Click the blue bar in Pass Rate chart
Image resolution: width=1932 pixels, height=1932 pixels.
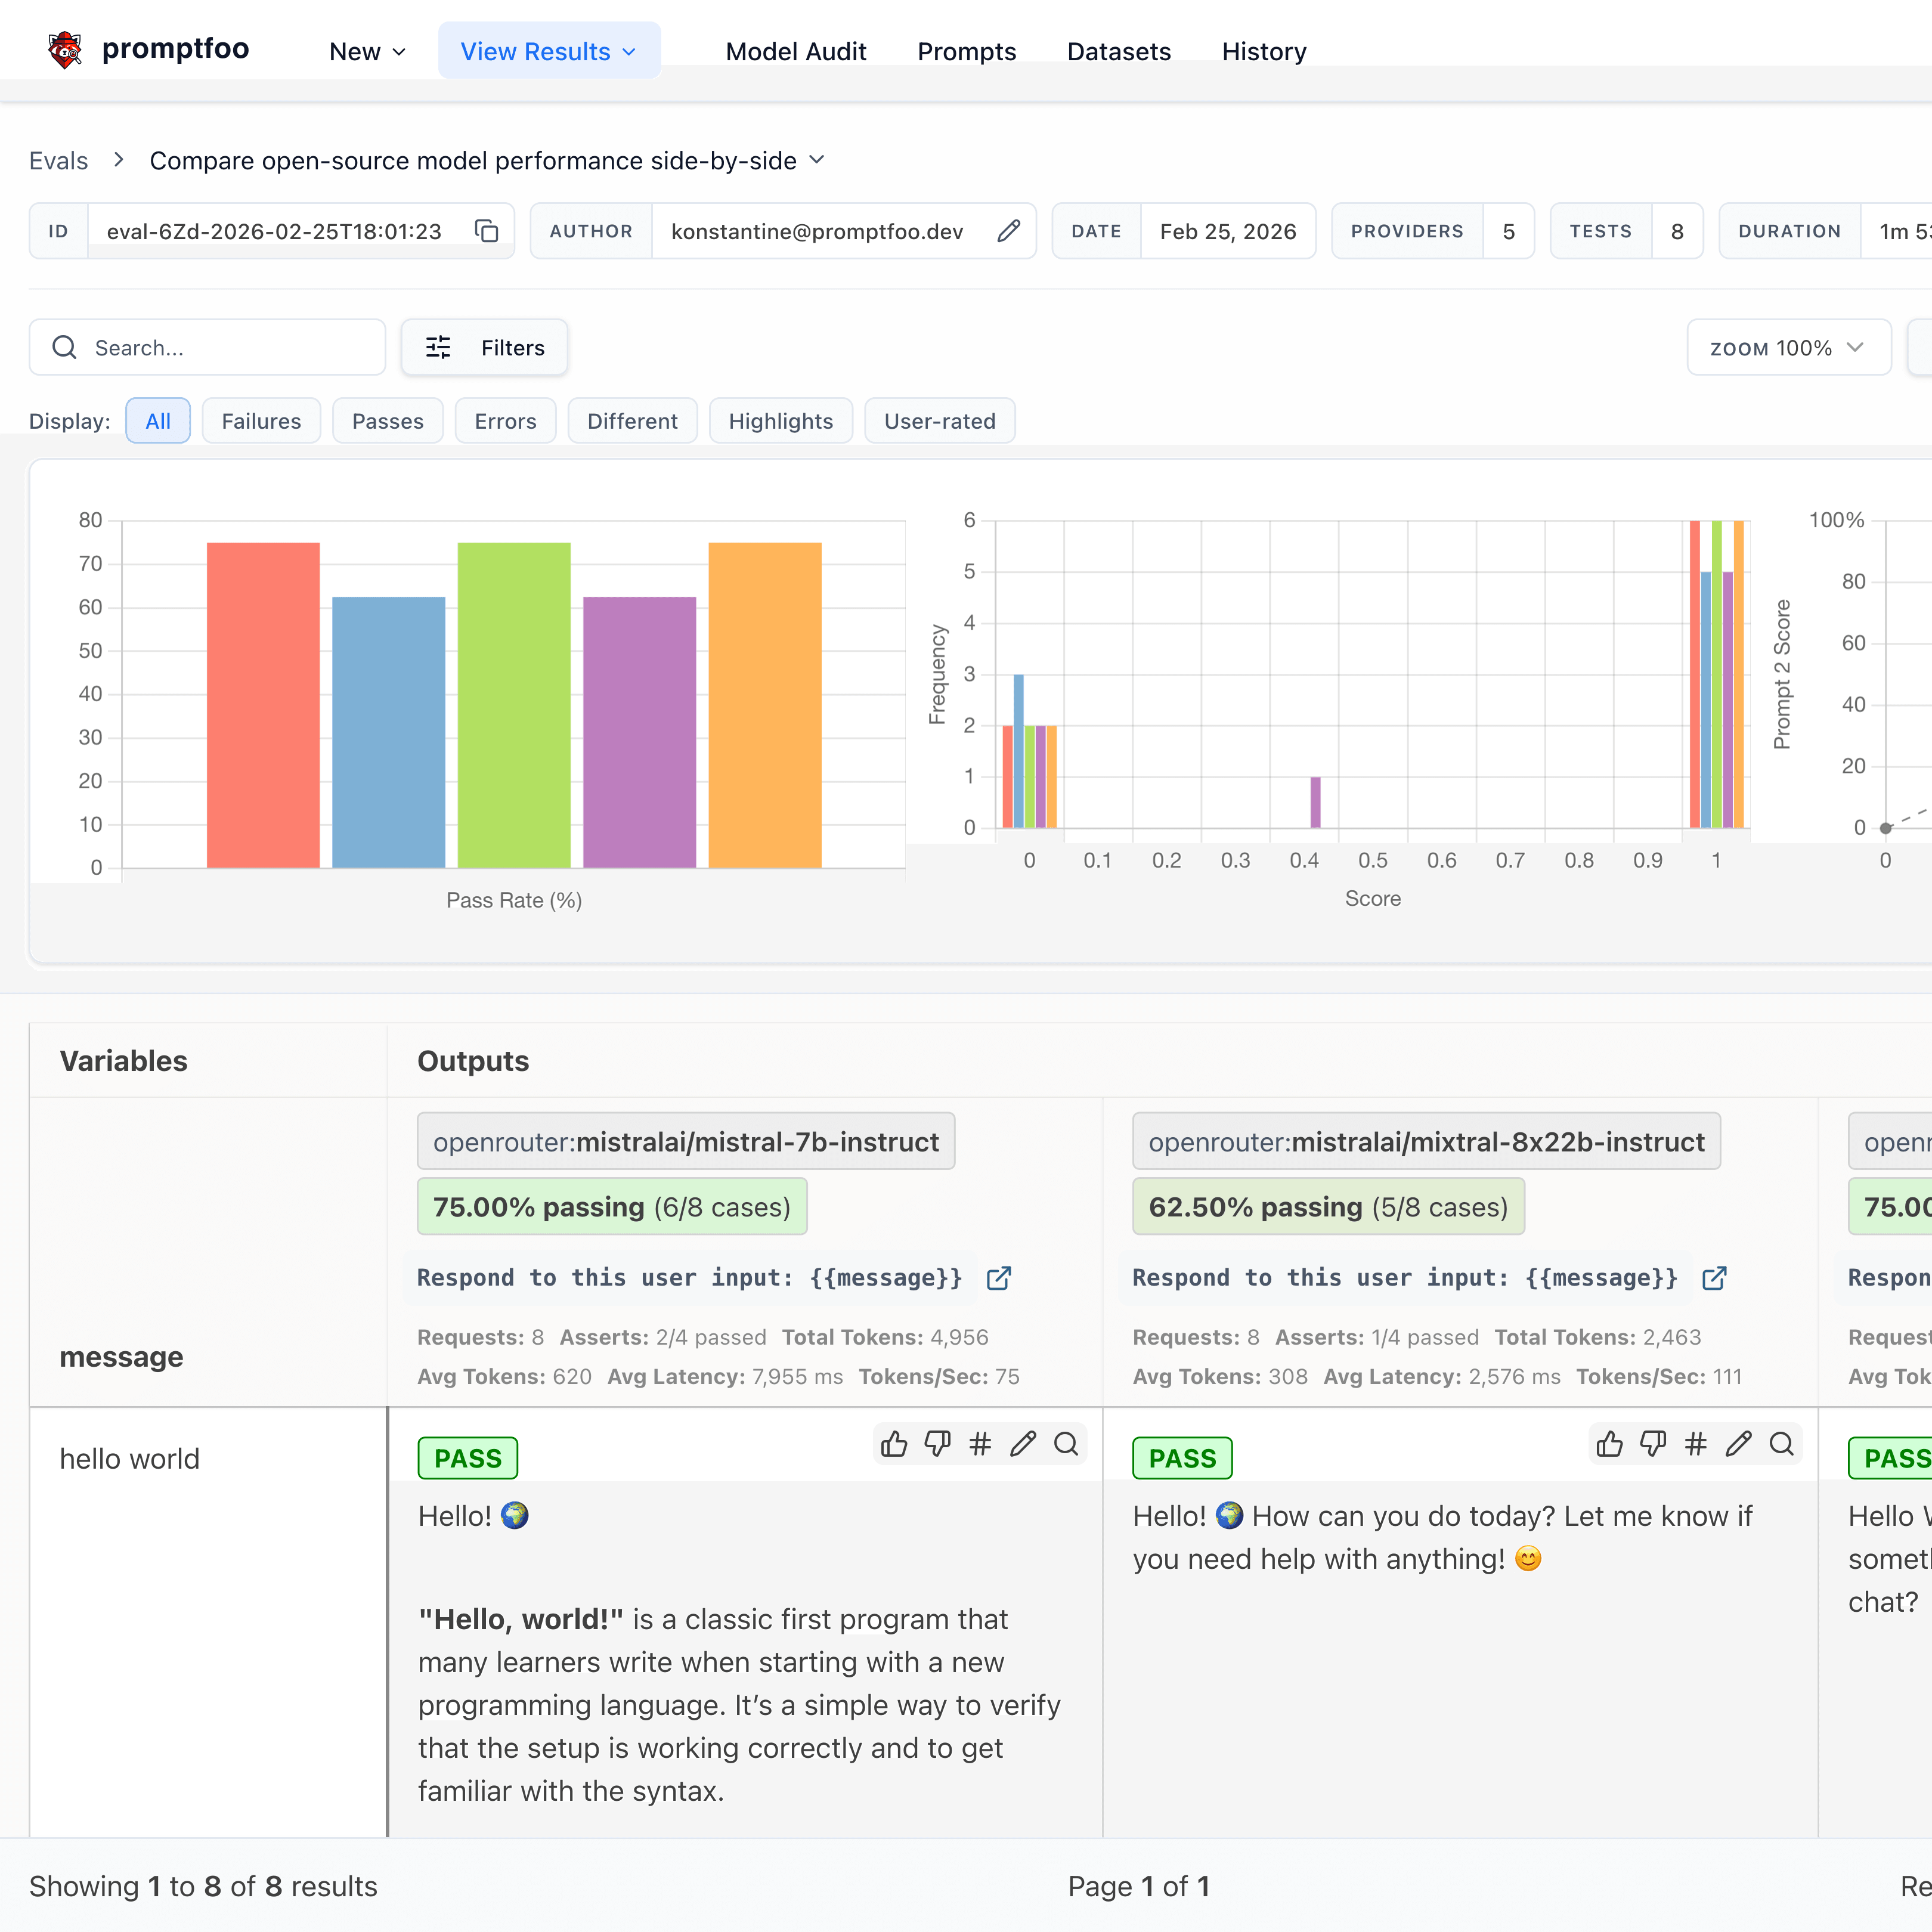[388, 732]
